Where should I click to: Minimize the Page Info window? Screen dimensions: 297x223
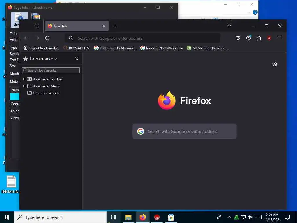pyautogui.click(x=145, y=7)
